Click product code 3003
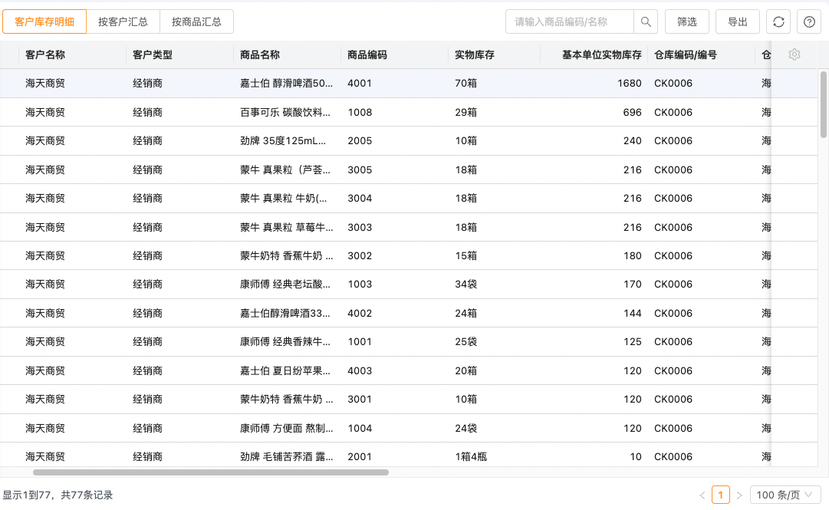829x510 pixels. tap(360, 227)
